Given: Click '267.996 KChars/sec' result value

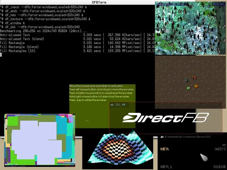Looking at the screenshot, I should (x=124, y=35).
